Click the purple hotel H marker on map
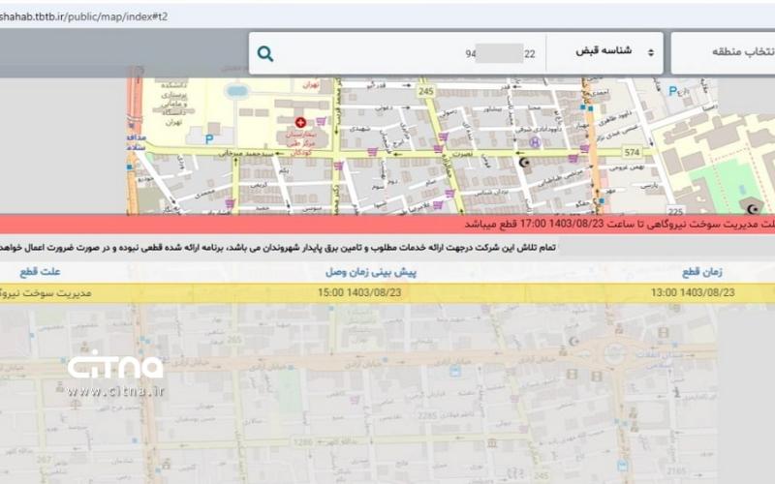Image resolution: width=775 pixels, height=484 pixels. coord(535,141)
